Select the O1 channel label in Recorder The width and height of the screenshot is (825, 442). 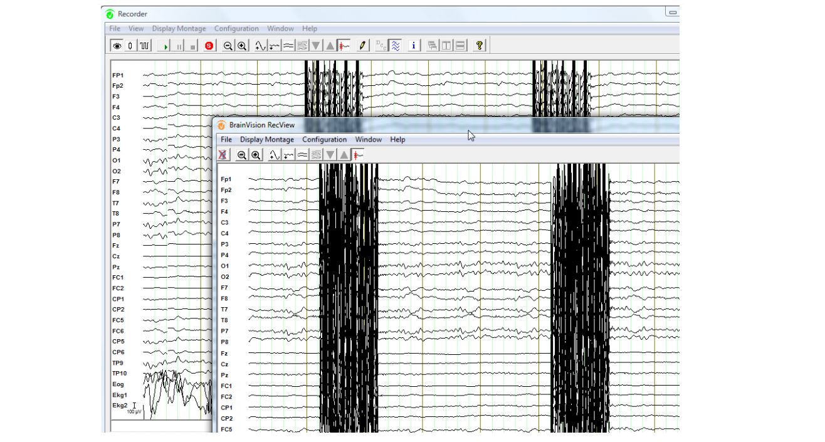[117, 160]
